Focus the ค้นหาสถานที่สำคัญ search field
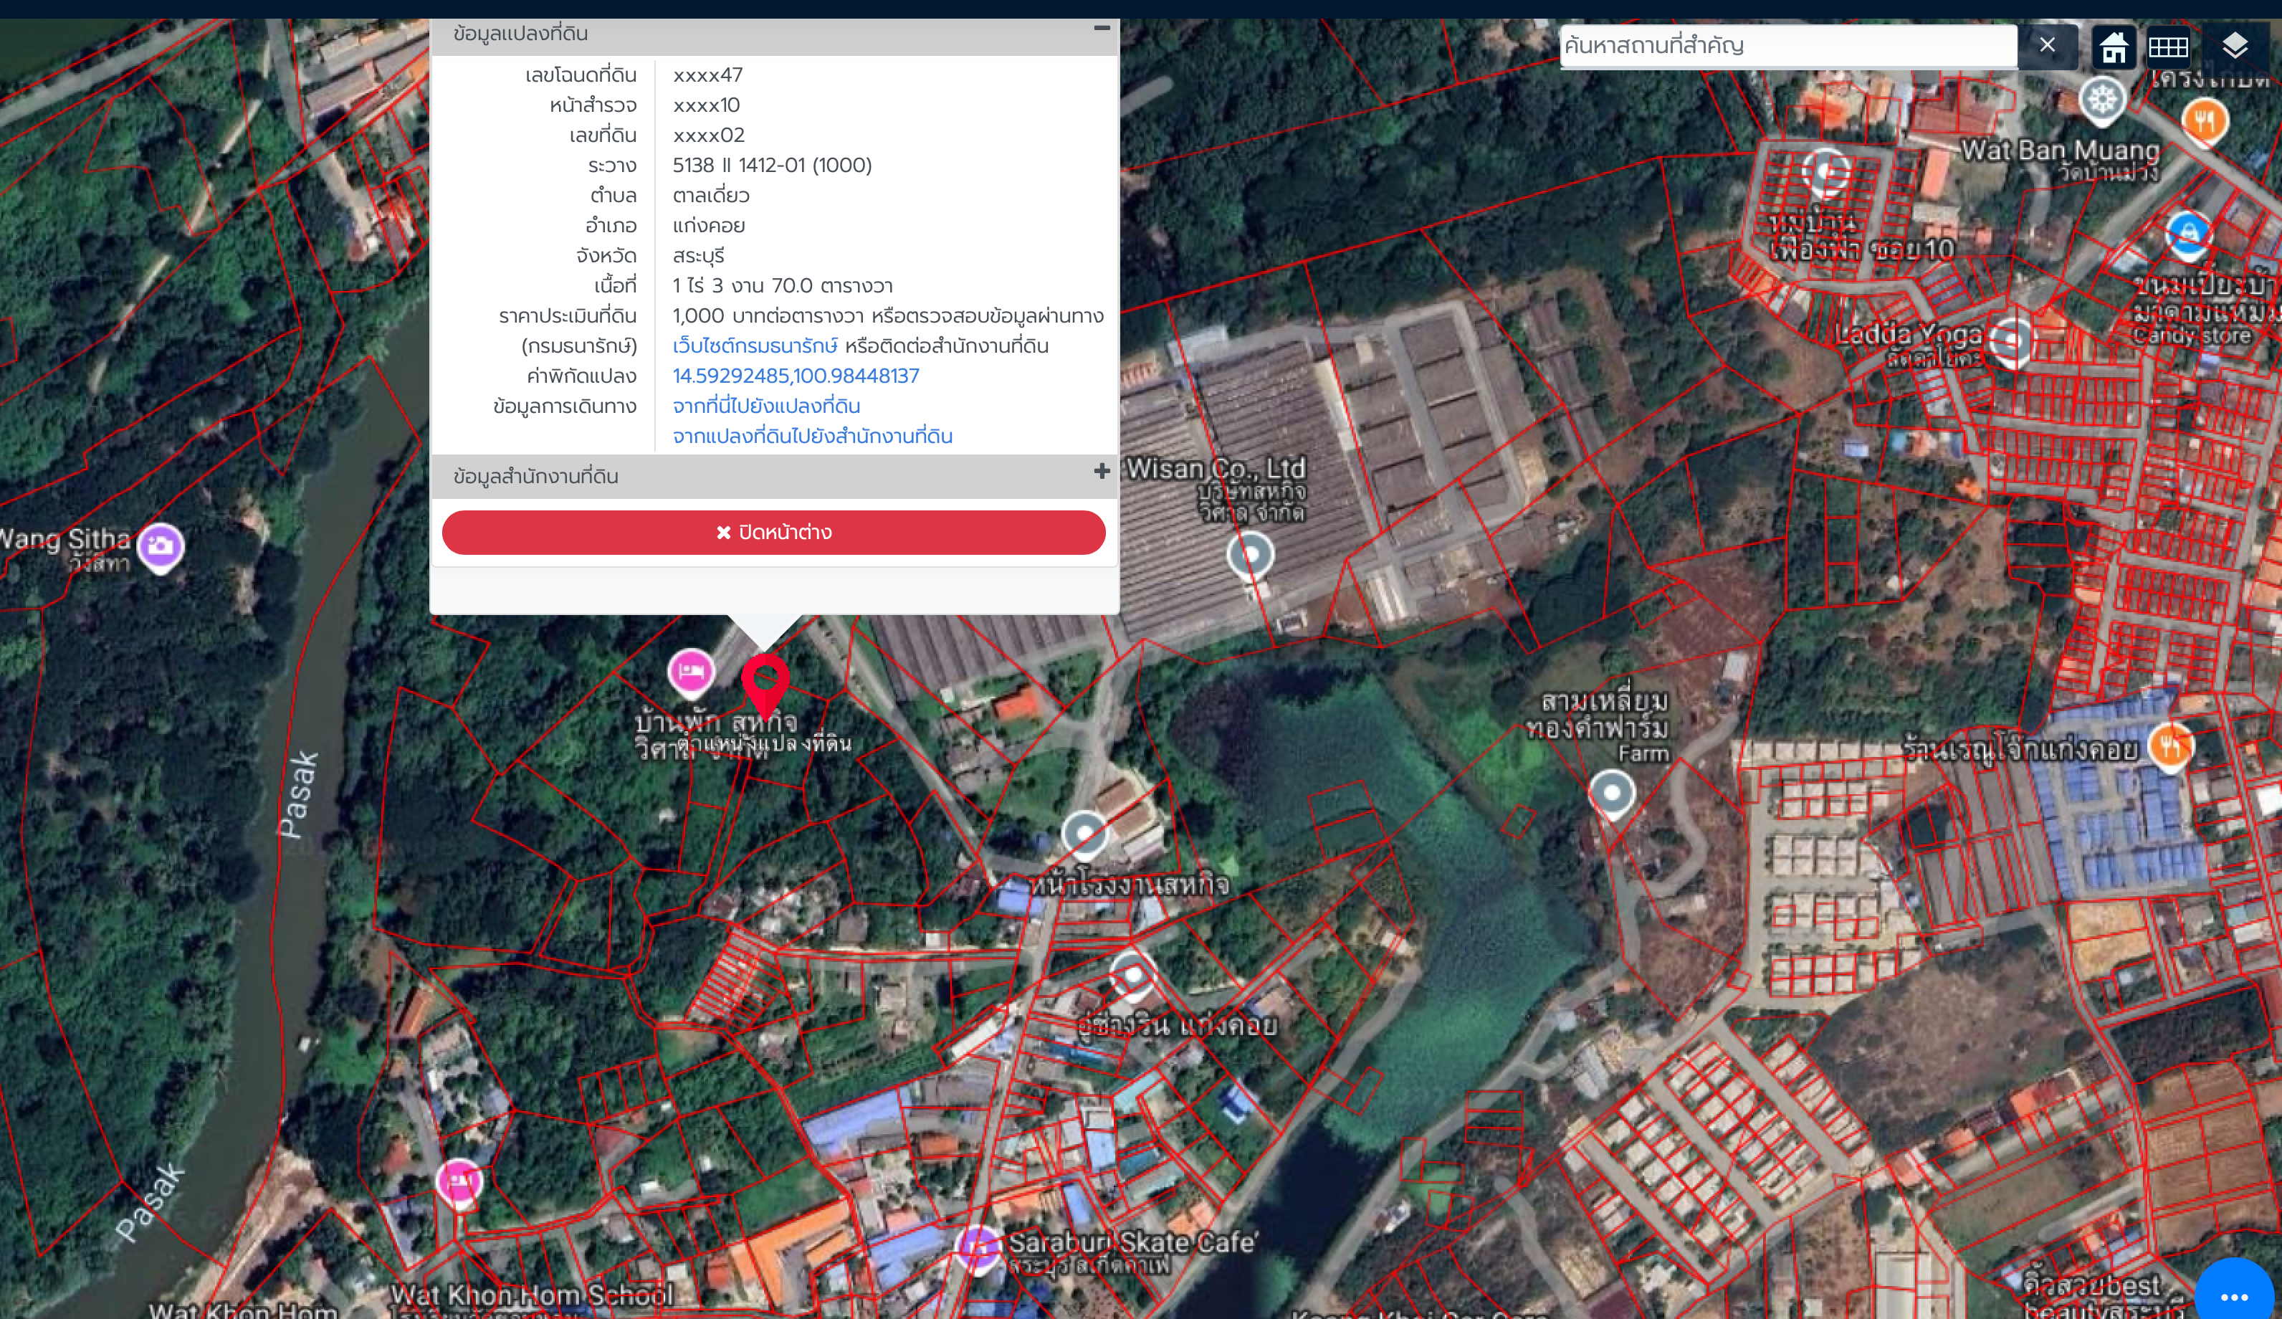 click(x=1788, y=45)
